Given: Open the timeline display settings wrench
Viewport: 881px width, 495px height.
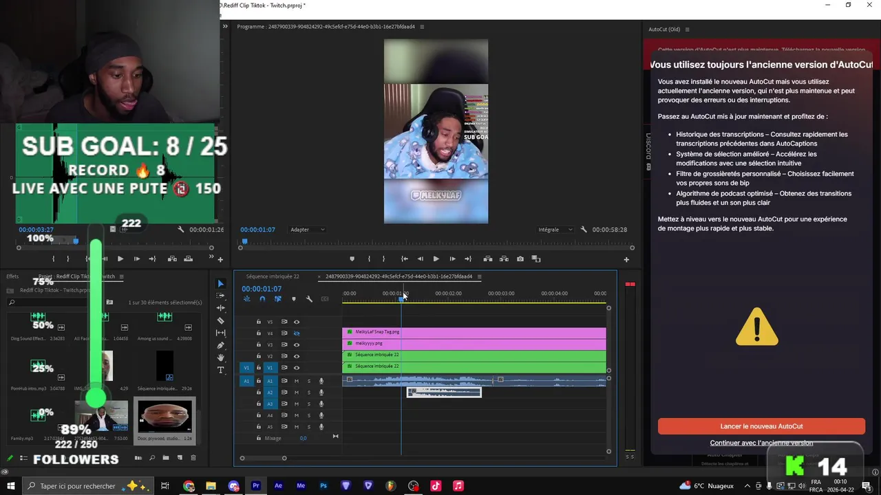Looking at the screenshot, I should pyautogui.click(x=309, y=299).
